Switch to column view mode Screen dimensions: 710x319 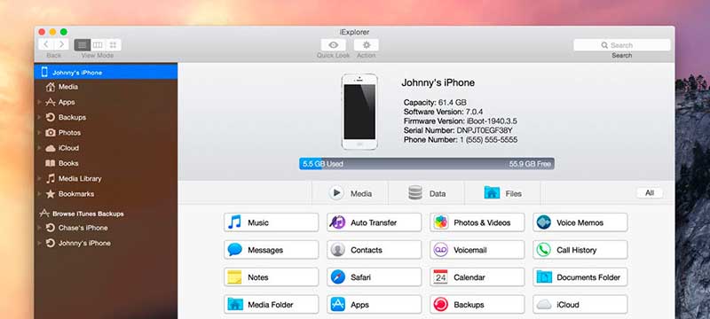[98, 44]
